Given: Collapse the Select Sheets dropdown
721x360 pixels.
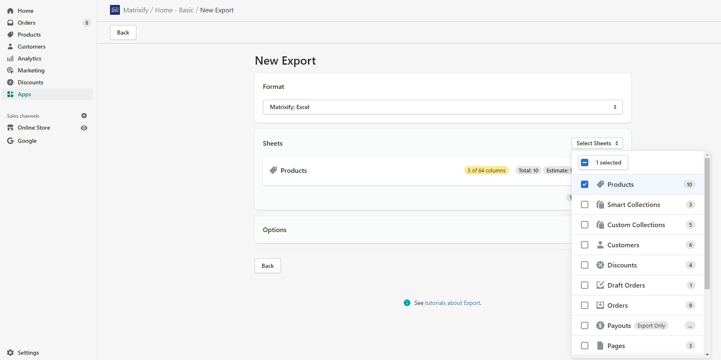Looking at the screenshot, I should click(597, 143).
